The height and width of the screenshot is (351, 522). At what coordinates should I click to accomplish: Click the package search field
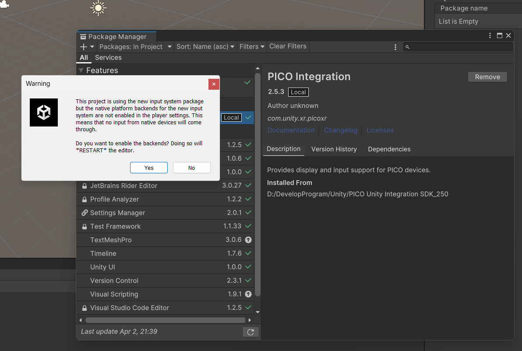tap(458, 47)
